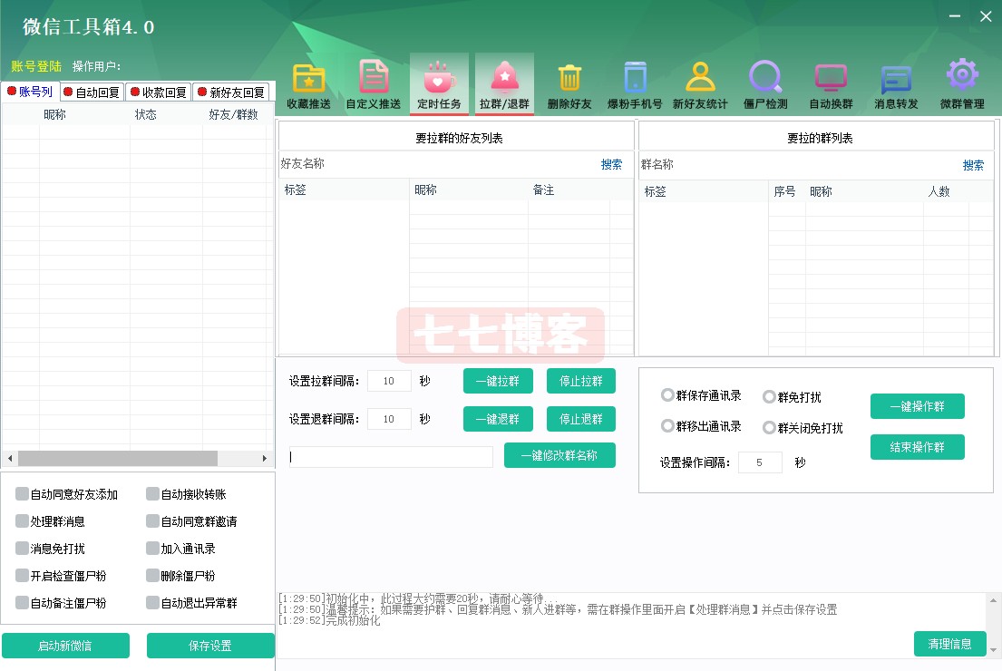Switch to the 新好友回复 tab
The height and width of the screenshot is (671, 1002).
click(231, 92)
